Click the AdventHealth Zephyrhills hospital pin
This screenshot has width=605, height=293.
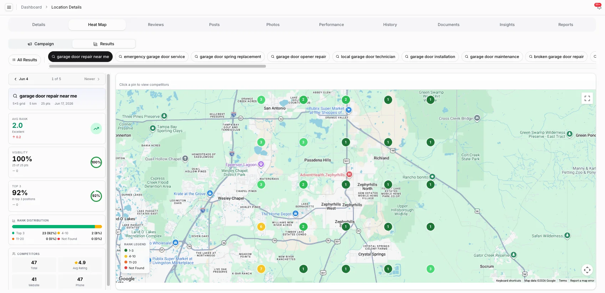(349, 174)
